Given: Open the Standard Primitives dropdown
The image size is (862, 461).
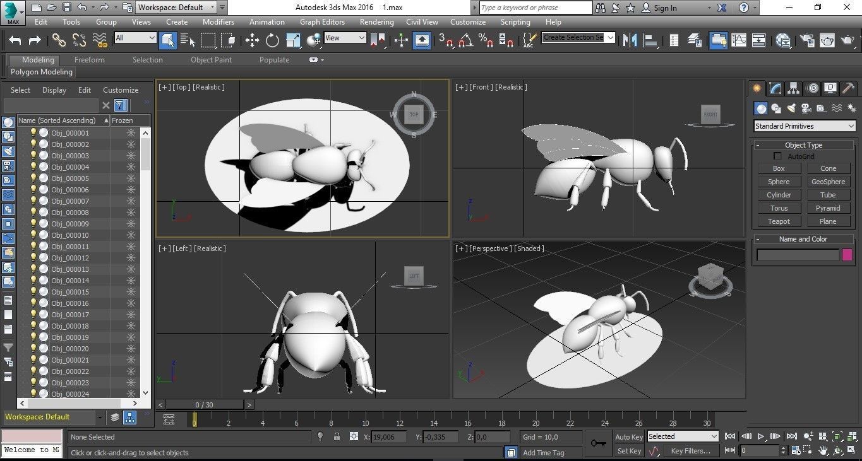Looking at the screenshot, I should pos(805,126).
